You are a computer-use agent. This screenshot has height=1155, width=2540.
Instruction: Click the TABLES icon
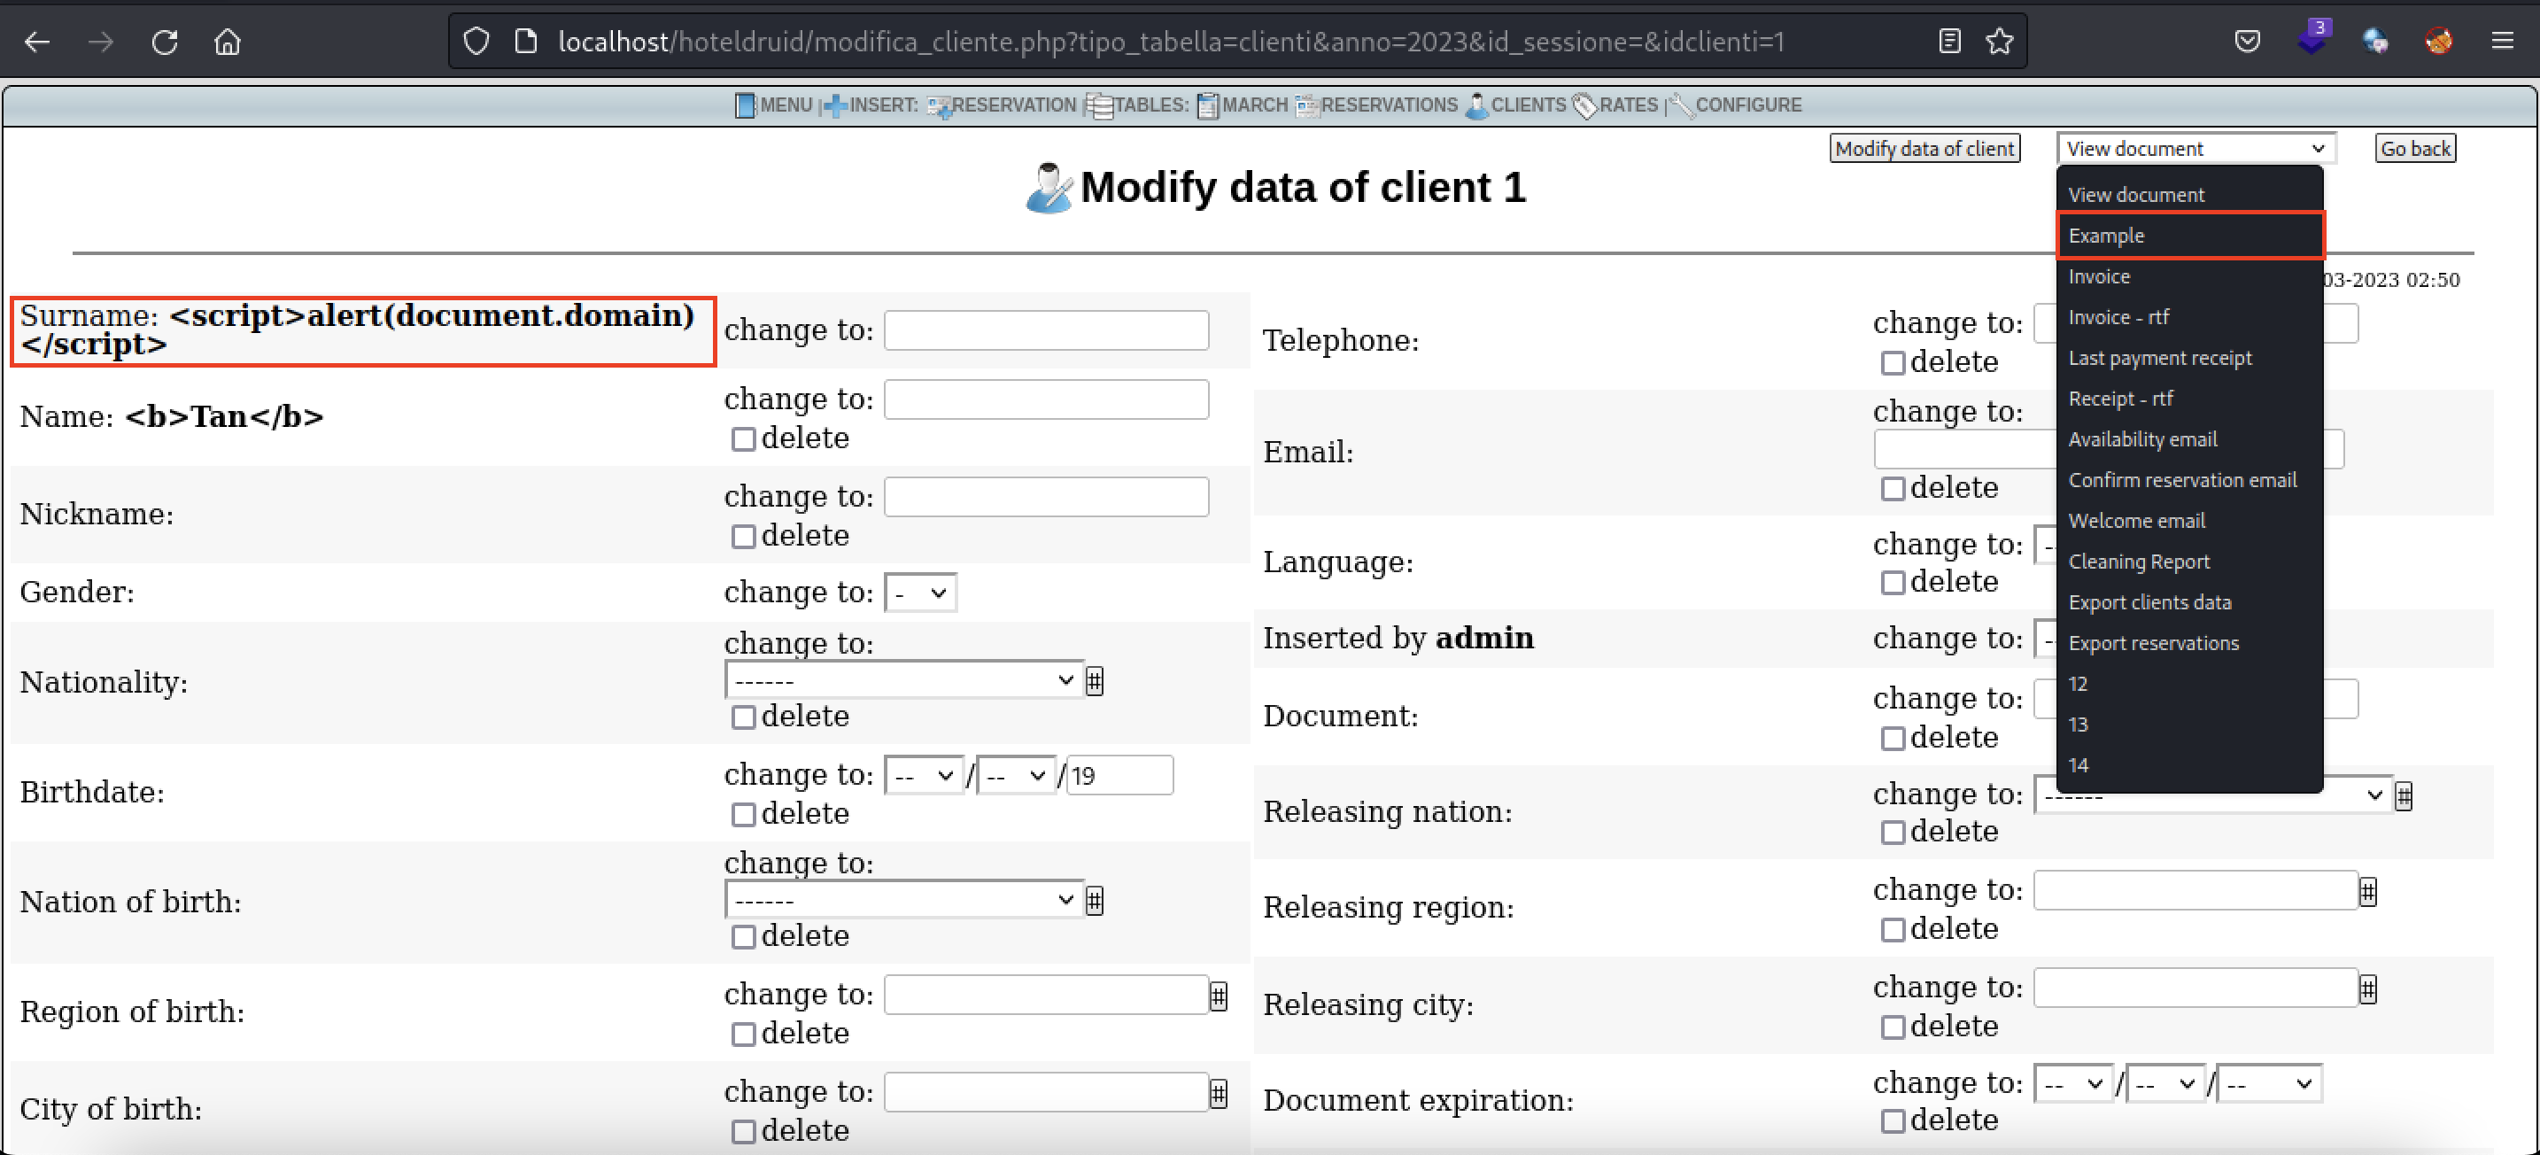pyautogui.click(x=1098, y=105)
